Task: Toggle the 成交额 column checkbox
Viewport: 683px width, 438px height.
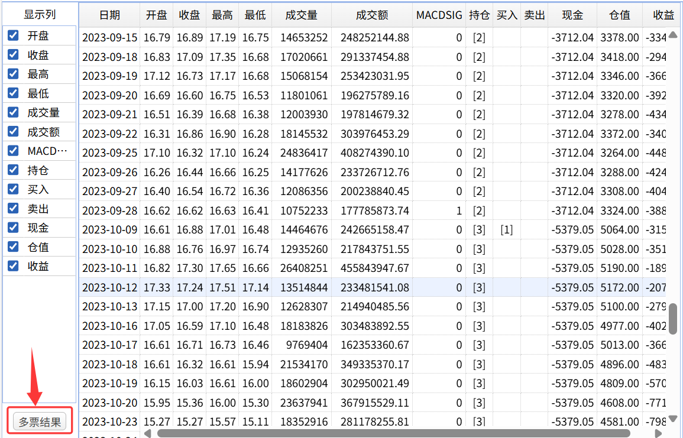Action: (x=13, y=131)
